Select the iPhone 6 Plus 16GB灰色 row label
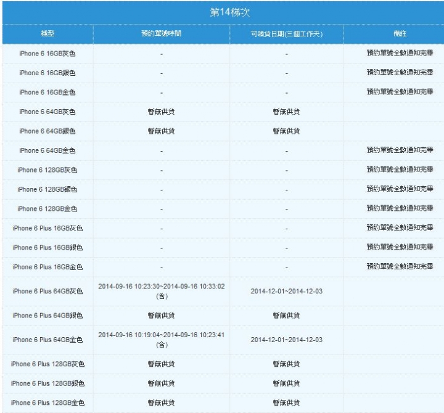Screen dimensions: 444x413 click(x=47, y=228)
